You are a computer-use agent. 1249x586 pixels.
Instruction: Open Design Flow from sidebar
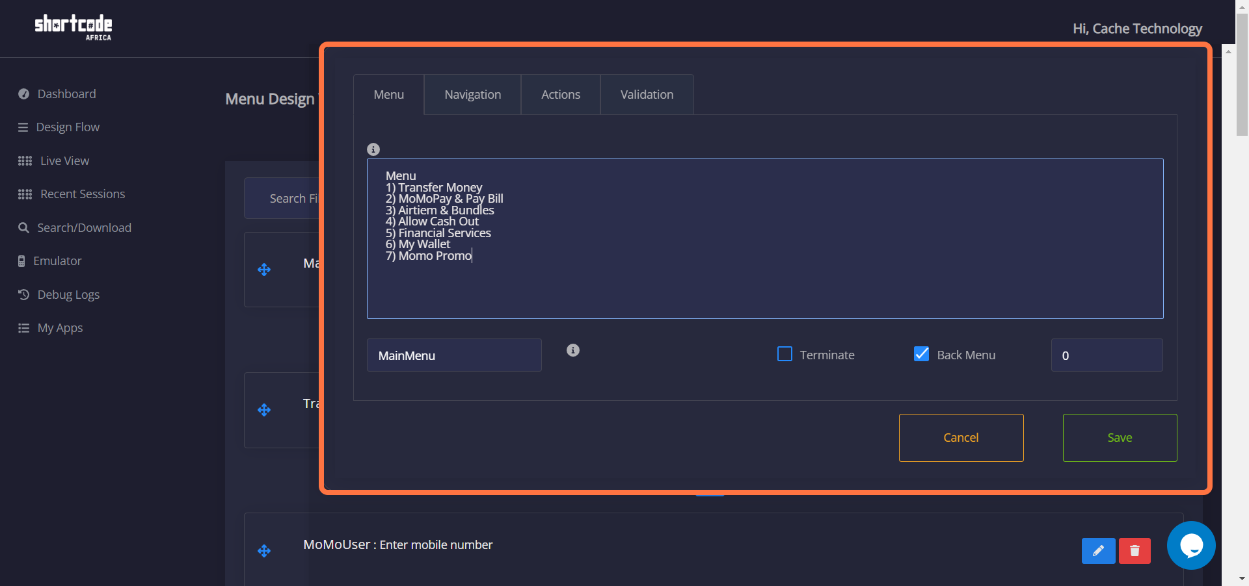tap(68, 127)
